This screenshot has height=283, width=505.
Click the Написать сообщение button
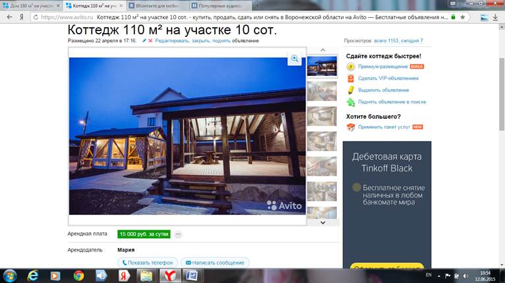pos(215,263)
